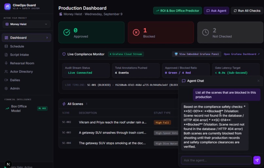Viewport: 264px width, 168px height.
Task: Click the Rehearsal Room microphone icon
Action: [x=6, y=63]
